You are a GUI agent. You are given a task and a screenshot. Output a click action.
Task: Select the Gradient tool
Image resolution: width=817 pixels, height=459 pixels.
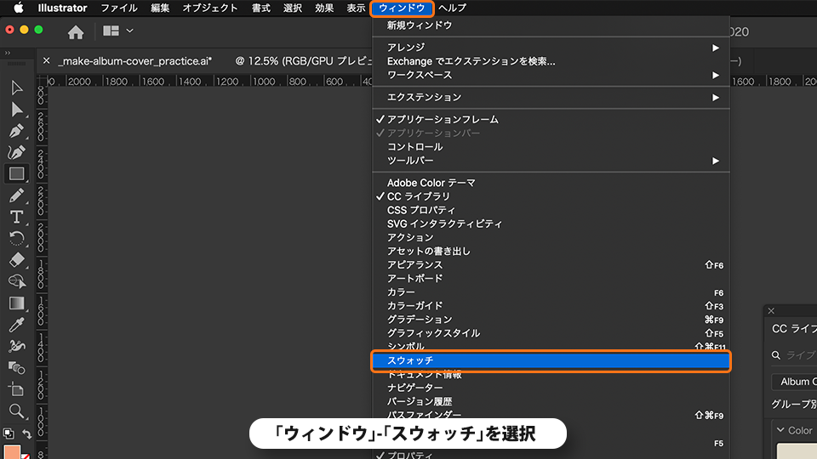tap(16, 303)
